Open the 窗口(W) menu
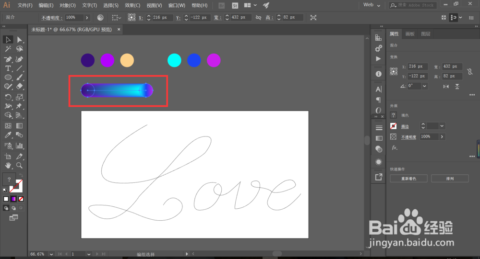480x259 pixels. (x=177, y=5)
